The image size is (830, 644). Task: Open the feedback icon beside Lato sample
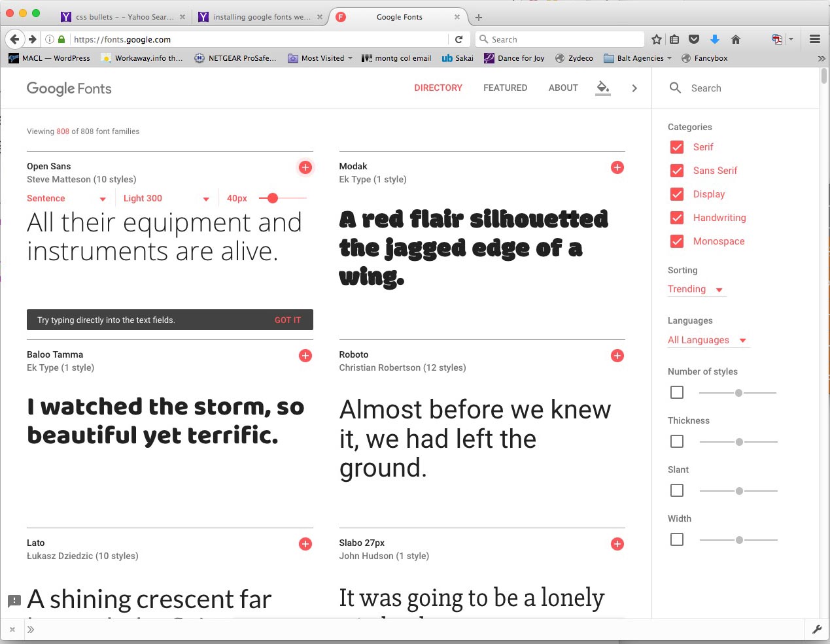14,601
